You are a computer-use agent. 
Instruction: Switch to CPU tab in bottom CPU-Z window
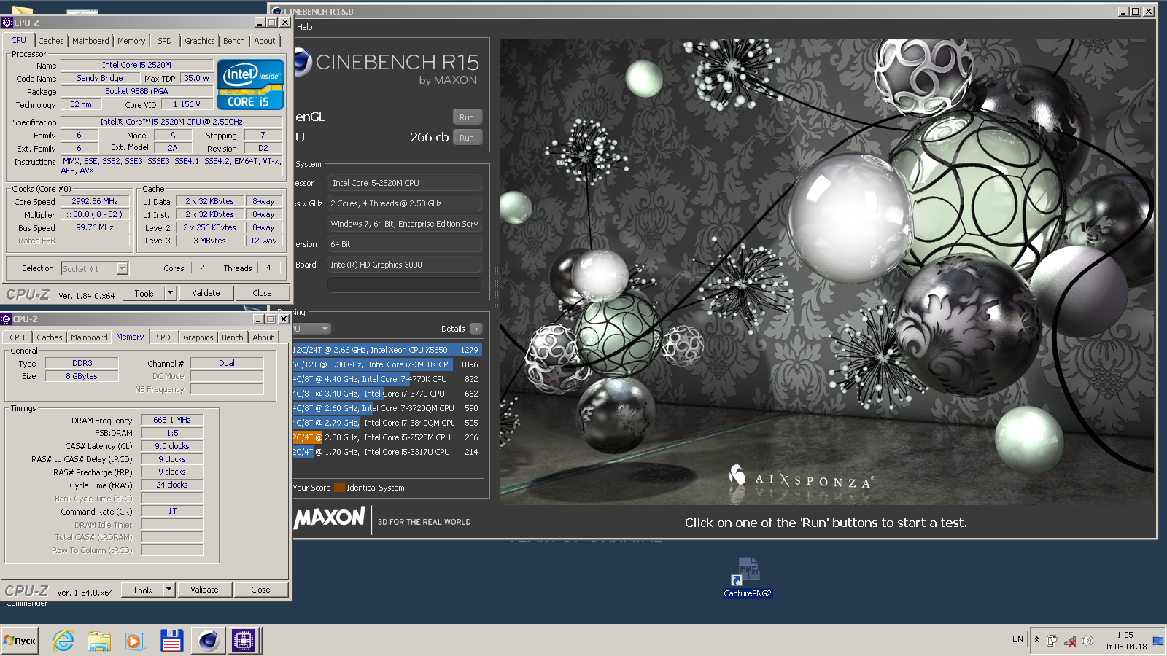coord(18,337)
